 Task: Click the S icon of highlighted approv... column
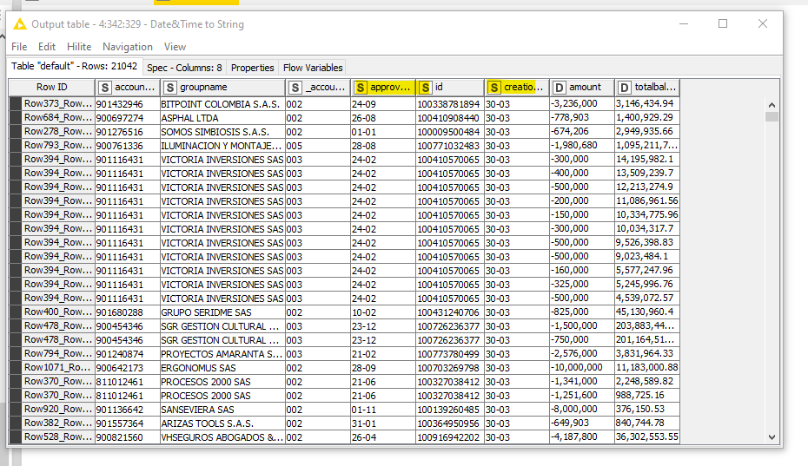361,88
